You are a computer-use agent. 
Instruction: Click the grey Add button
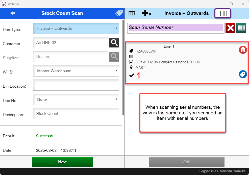[x=187, y=162]
